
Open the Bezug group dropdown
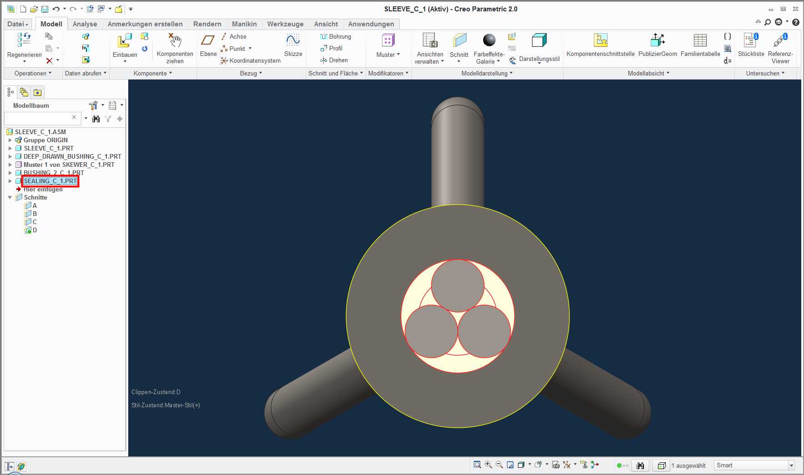point(251,73)
